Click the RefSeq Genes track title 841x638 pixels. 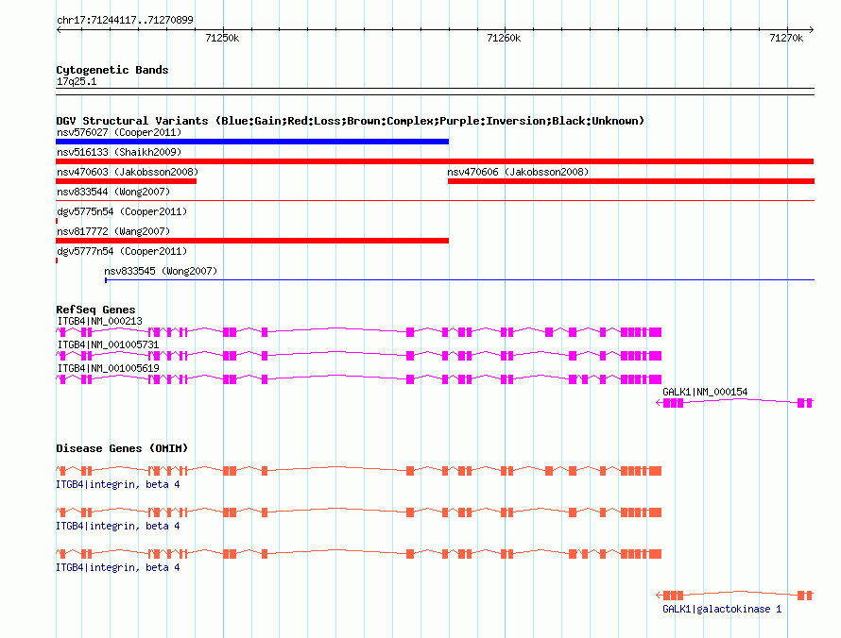coord(95,310)
